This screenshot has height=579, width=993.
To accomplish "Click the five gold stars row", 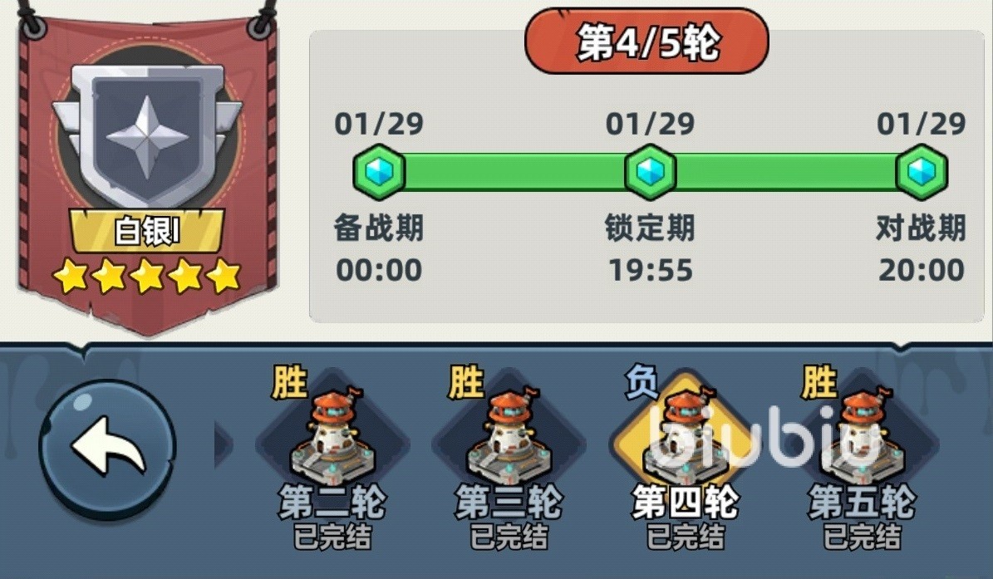I will tap(147, 277).
